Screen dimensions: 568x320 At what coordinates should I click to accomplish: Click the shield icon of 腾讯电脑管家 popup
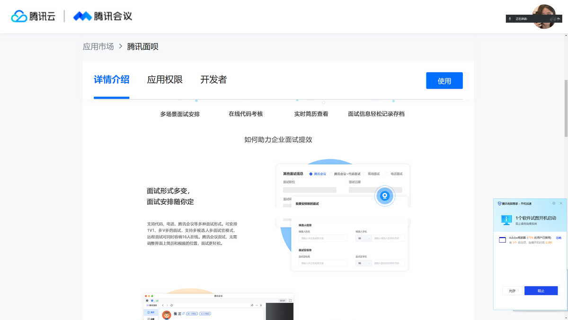pyautogui.click(x=499, y=203)
